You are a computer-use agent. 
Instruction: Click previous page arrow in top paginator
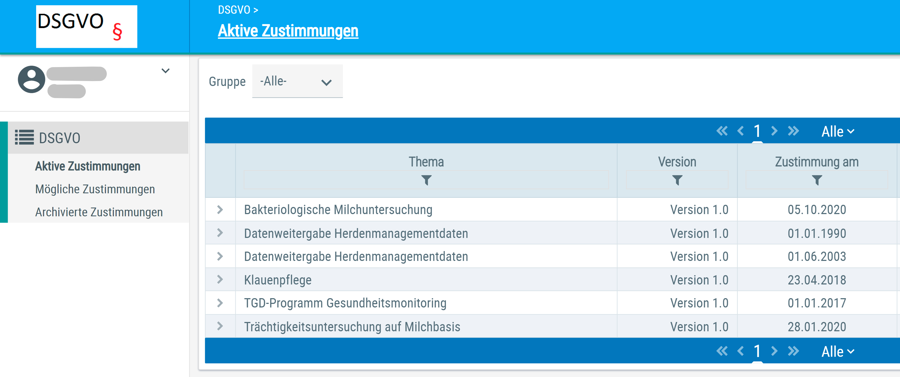740,131
